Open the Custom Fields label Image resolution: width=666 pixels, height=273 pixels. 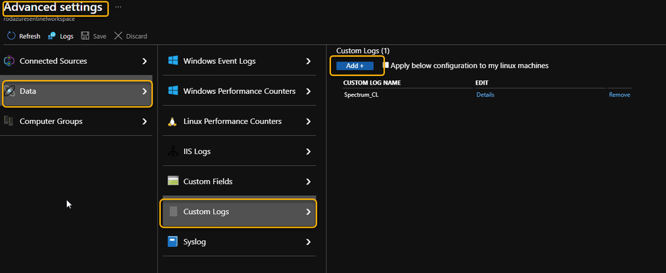click(208, 181)
